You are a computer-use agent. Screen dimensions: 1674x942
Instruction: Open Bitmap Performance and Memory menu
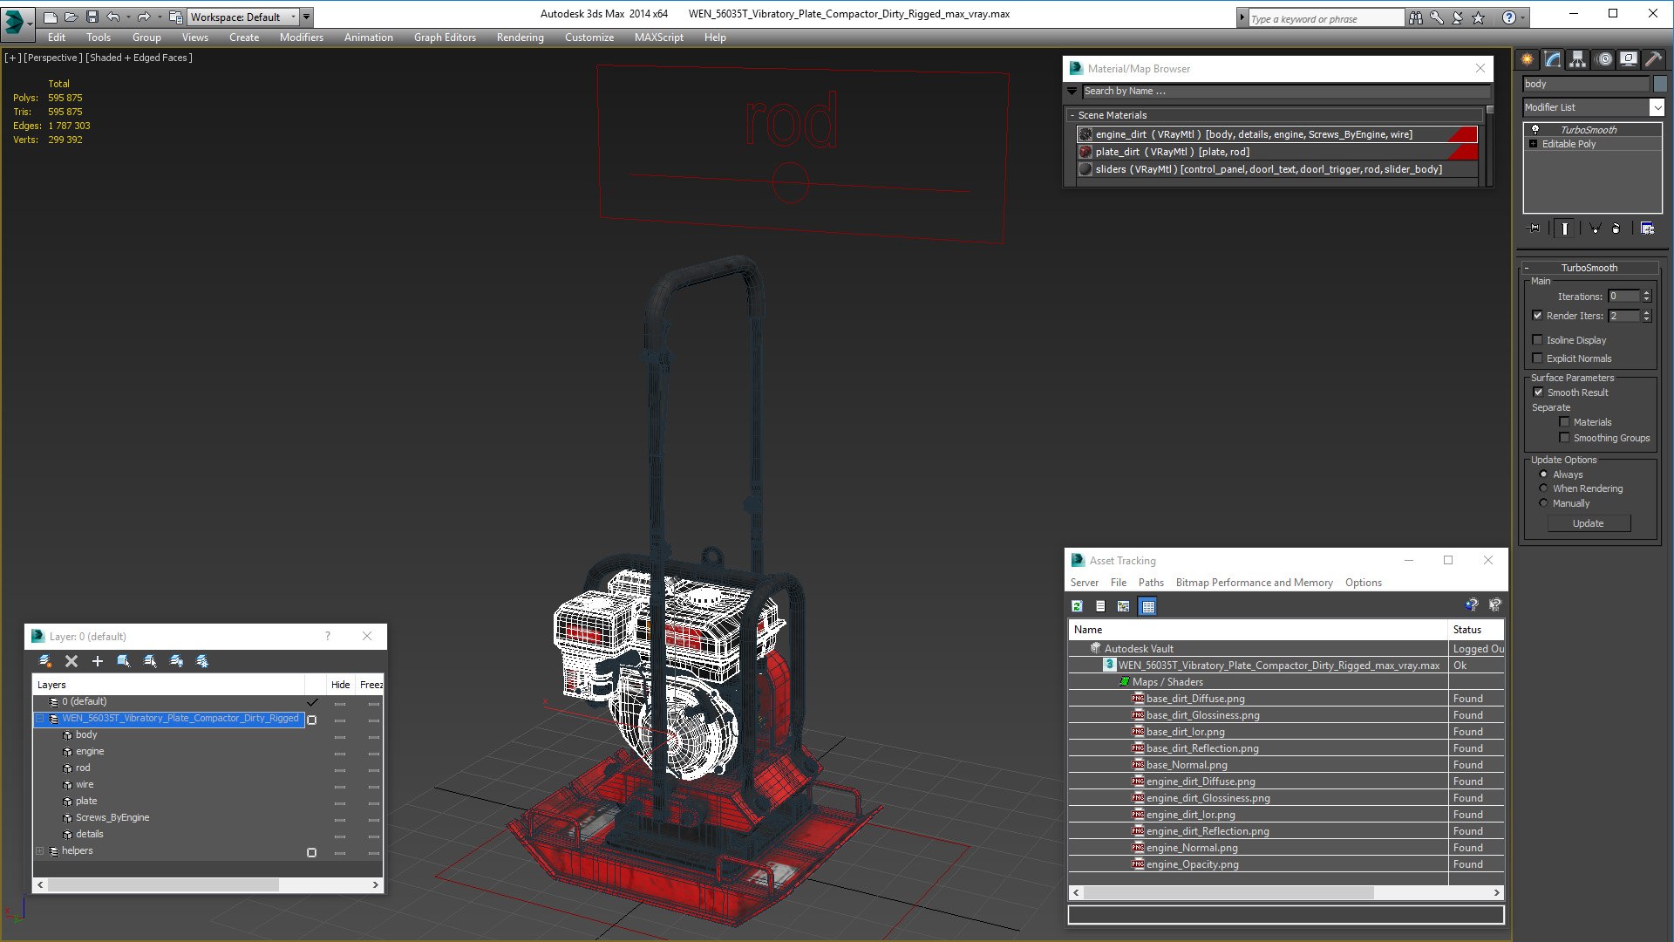1254,583
